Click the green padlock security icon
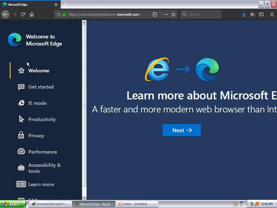 pos(64,14)
